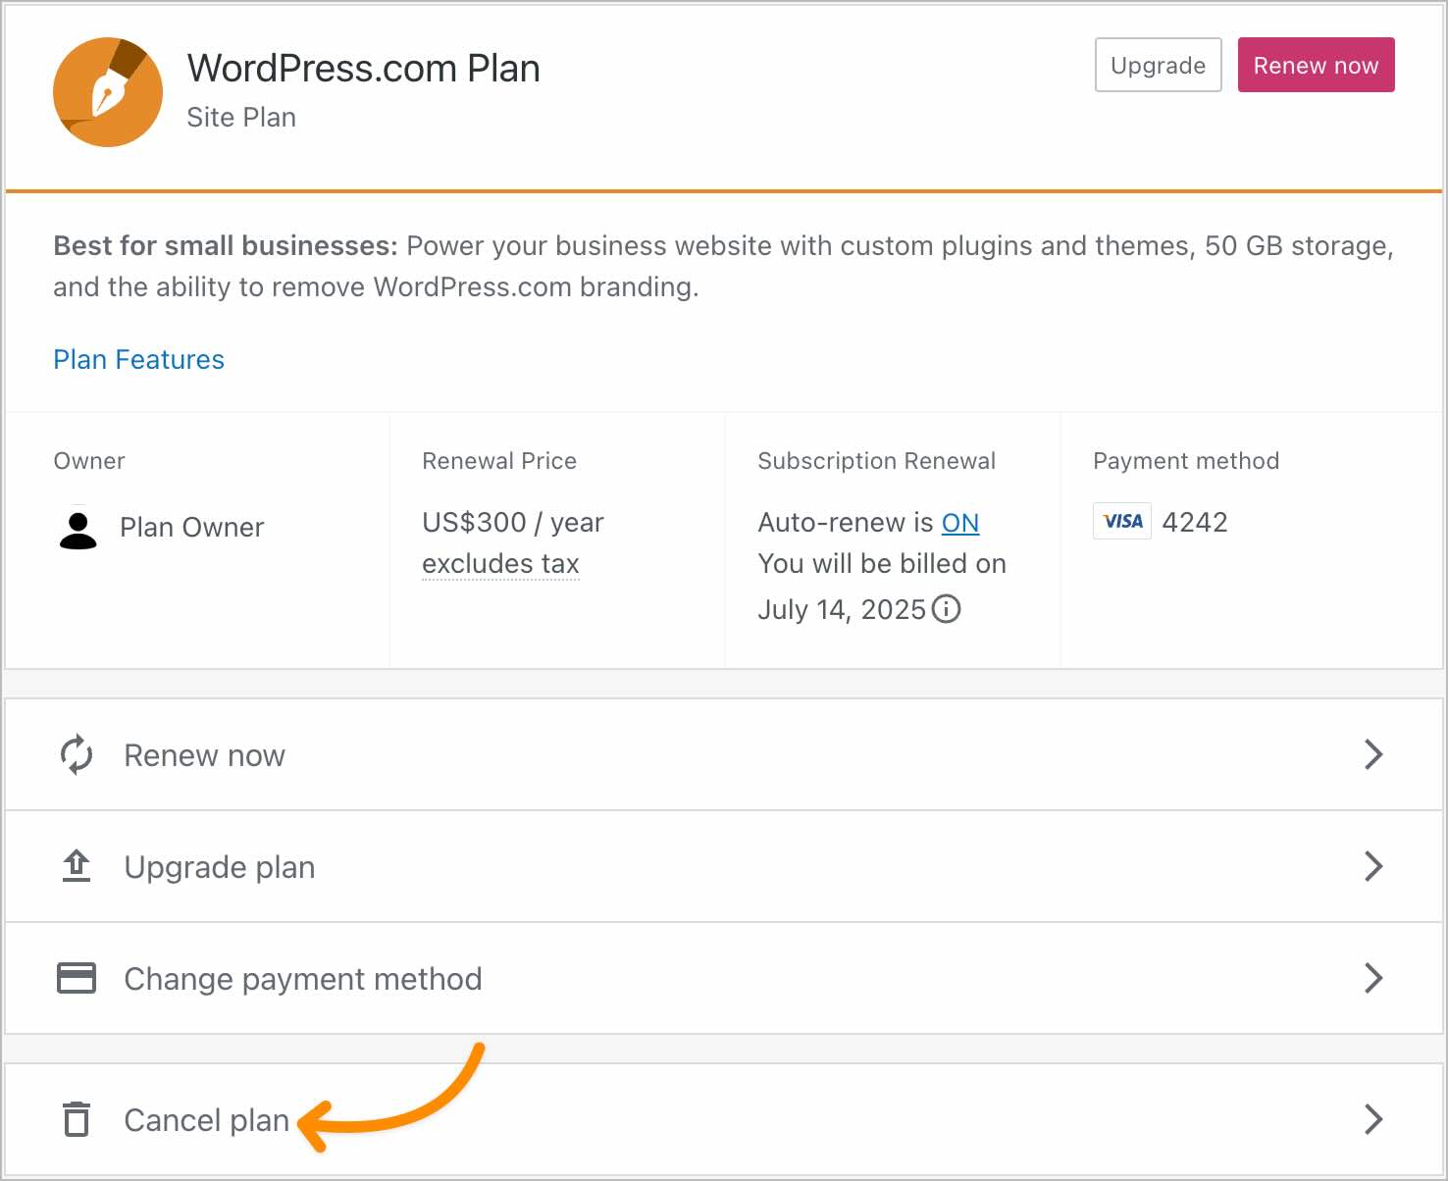Image resolution: width=1448 pixels, height=1181 pixels.
Task: Expand the Renew now row chevron
Action: [x=1373, y=754]
